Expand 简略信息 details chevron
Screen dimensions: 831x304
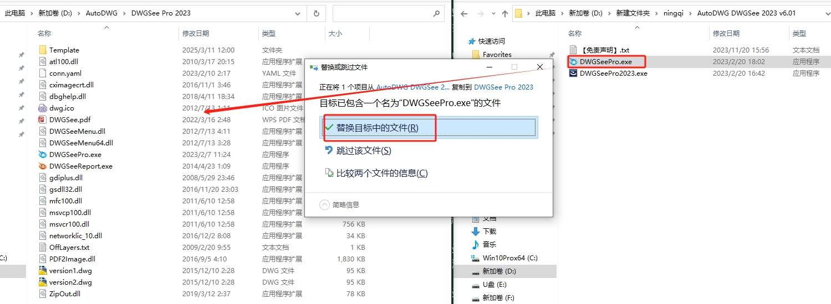325,205
